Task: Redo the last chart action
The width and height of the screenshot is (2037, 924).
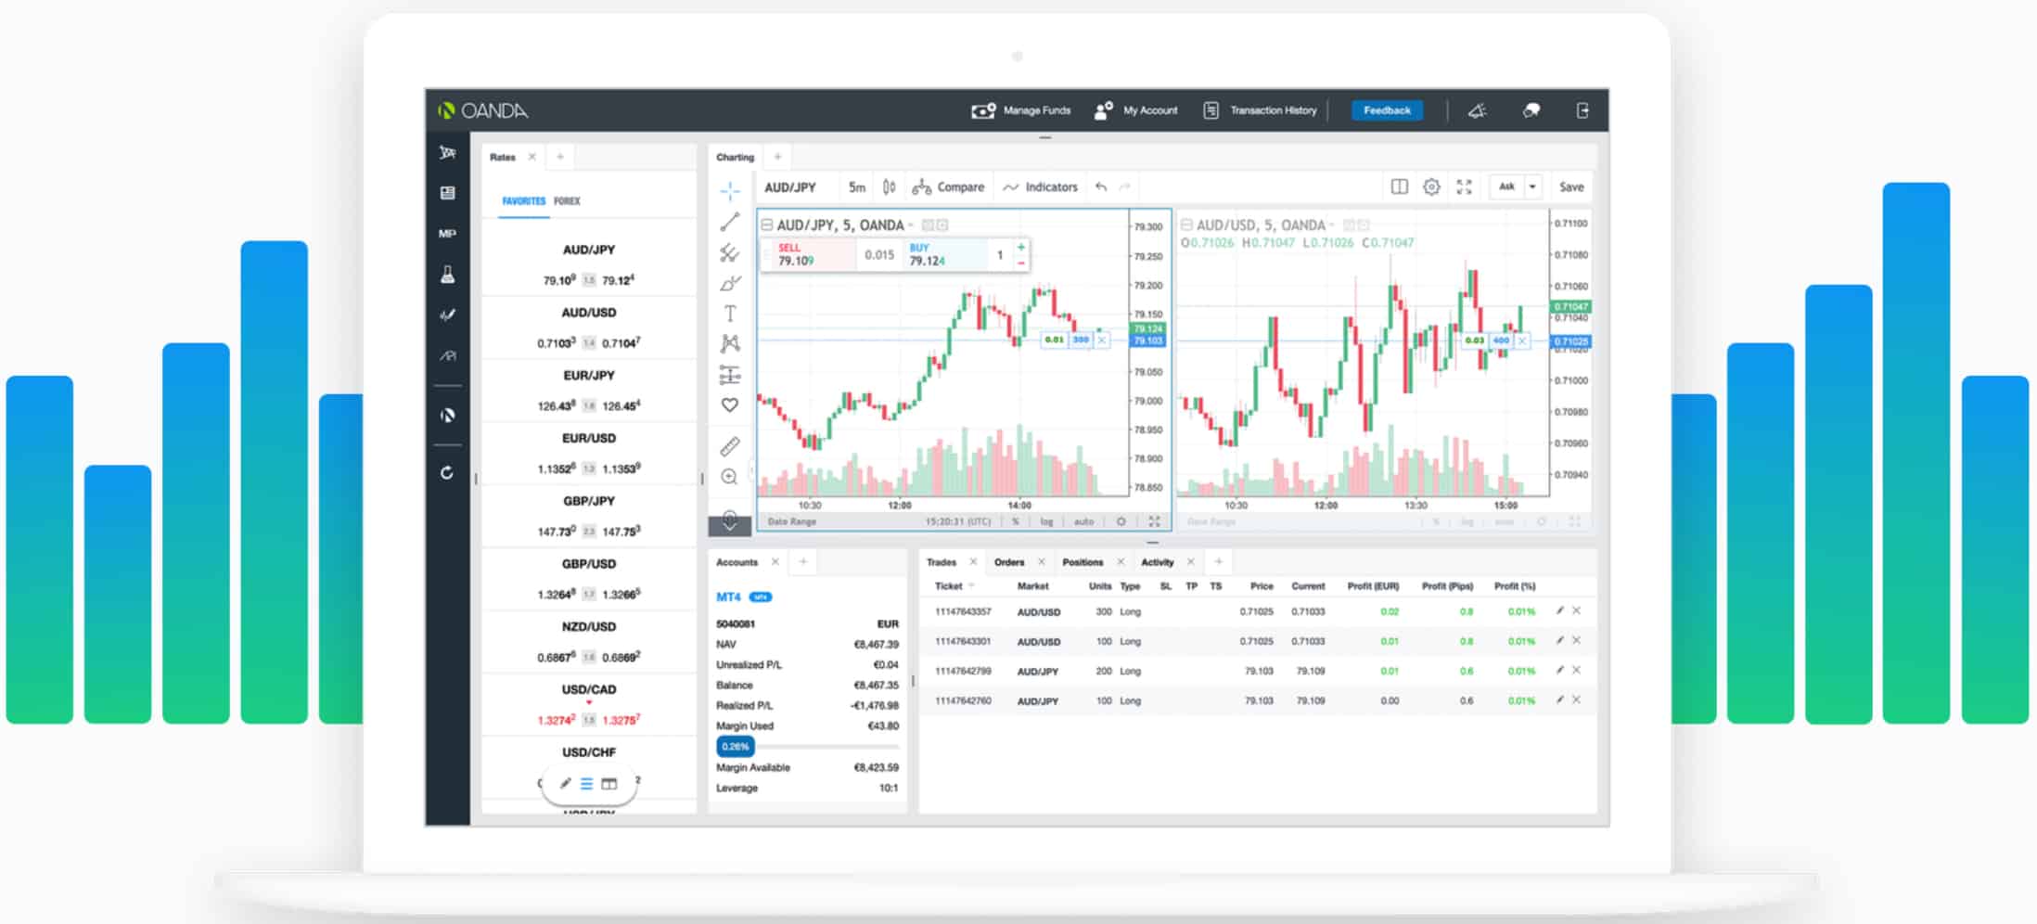Action: (1125, 186)
